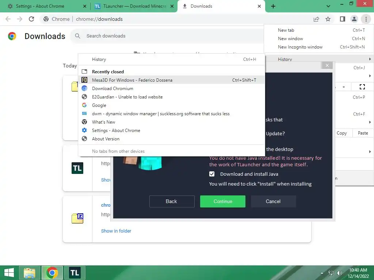
Task: Click the Chrome logo on Downloads page
Action: (12, 36)
